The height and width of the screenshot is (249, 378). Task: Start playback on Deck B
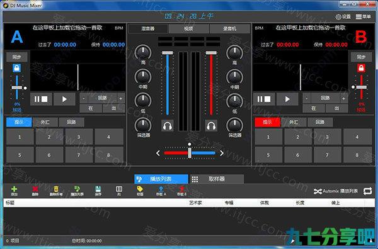[x=287, y=99]
